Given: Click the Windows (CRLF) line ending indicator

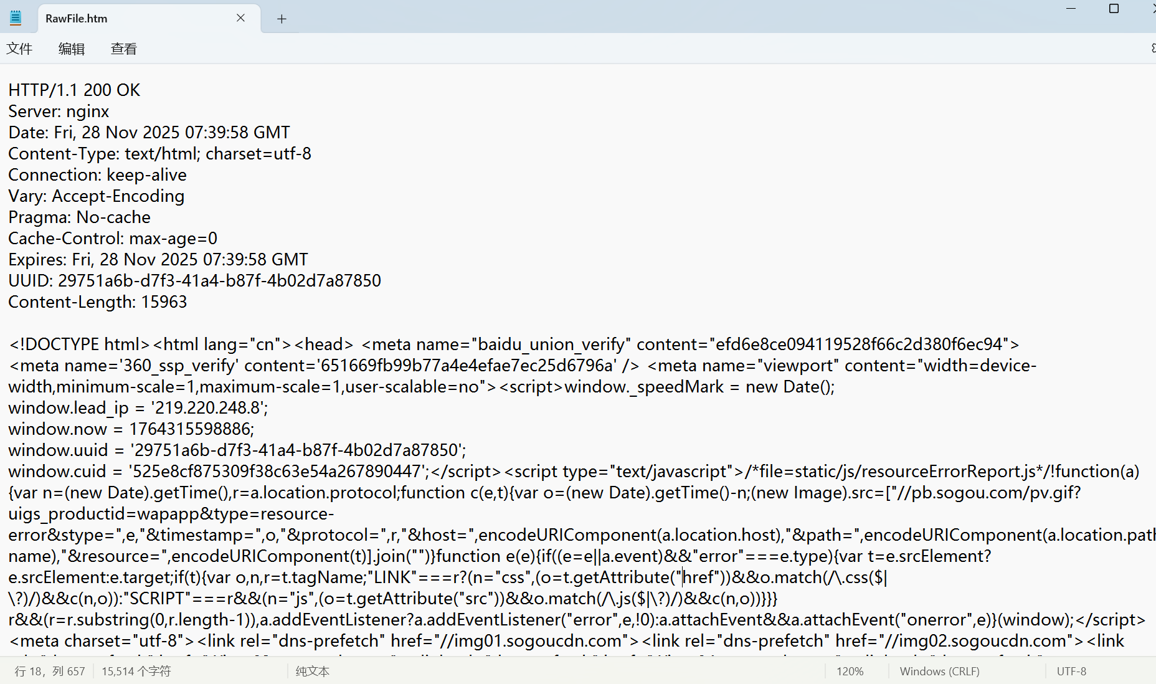Looking at the screenshot, I should (939, 671).
